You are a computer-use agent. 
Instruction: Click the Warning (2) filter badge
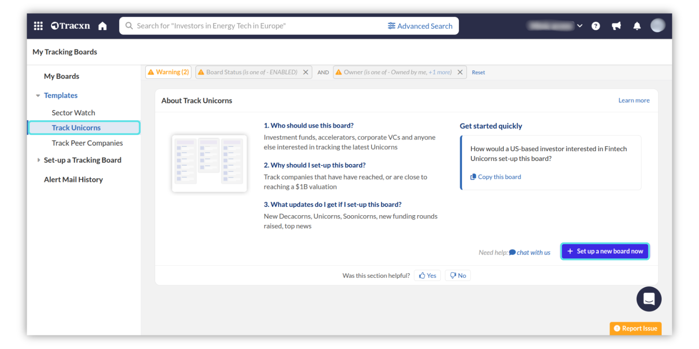pos(169,72)
